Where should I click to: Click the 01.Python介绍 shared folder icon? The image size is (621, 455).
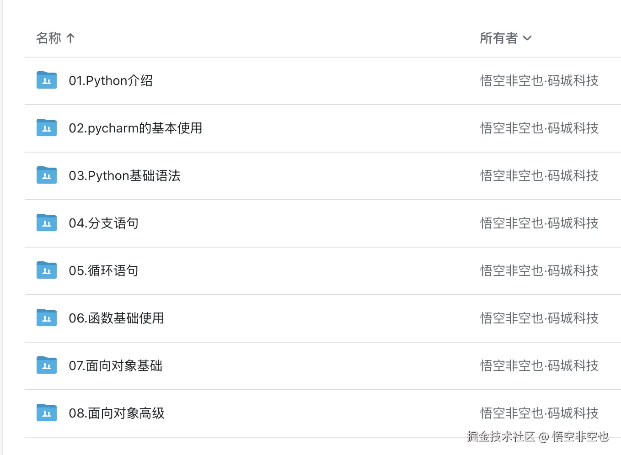point(47,80)
